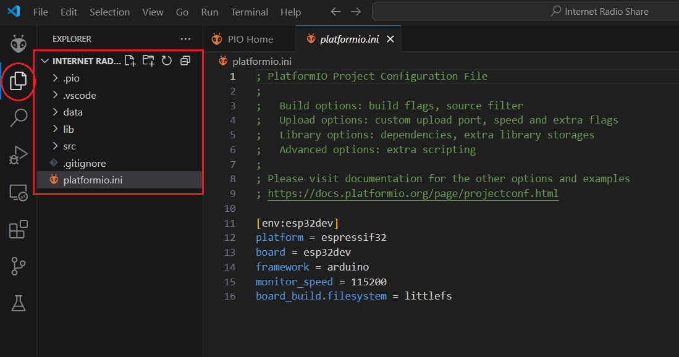Open the File menu

[x=41, y=12]
